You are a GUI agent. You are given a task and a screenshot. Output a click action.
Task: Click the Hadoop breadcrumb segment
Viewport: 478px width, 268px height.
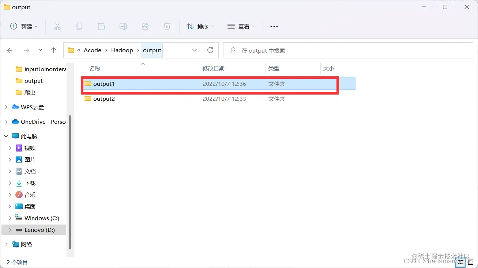pos(122,50)
